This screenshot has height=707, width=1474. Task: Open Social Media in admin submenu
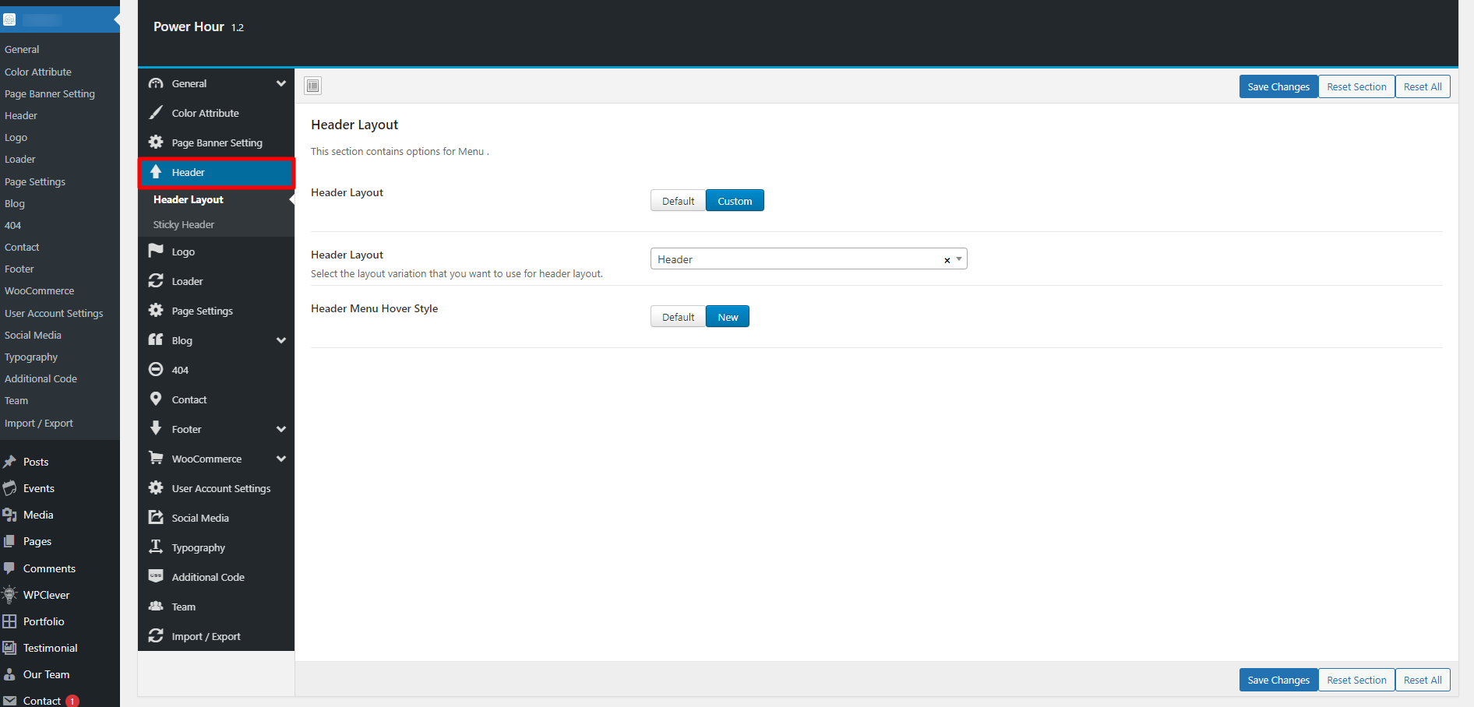[33, 335]
